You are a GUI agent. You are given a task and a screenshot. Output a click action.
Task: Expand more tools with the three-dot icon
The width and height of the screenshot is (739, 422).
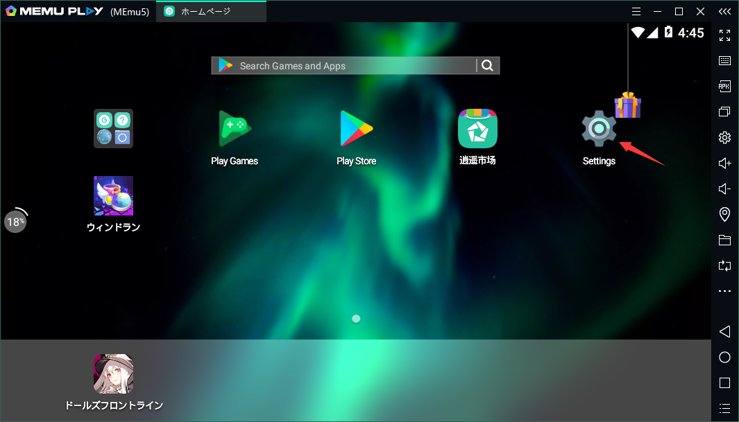point(724,291)
